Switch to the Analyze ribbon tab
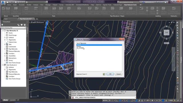This screenshot has height=103, width=183. pos(36,5)
